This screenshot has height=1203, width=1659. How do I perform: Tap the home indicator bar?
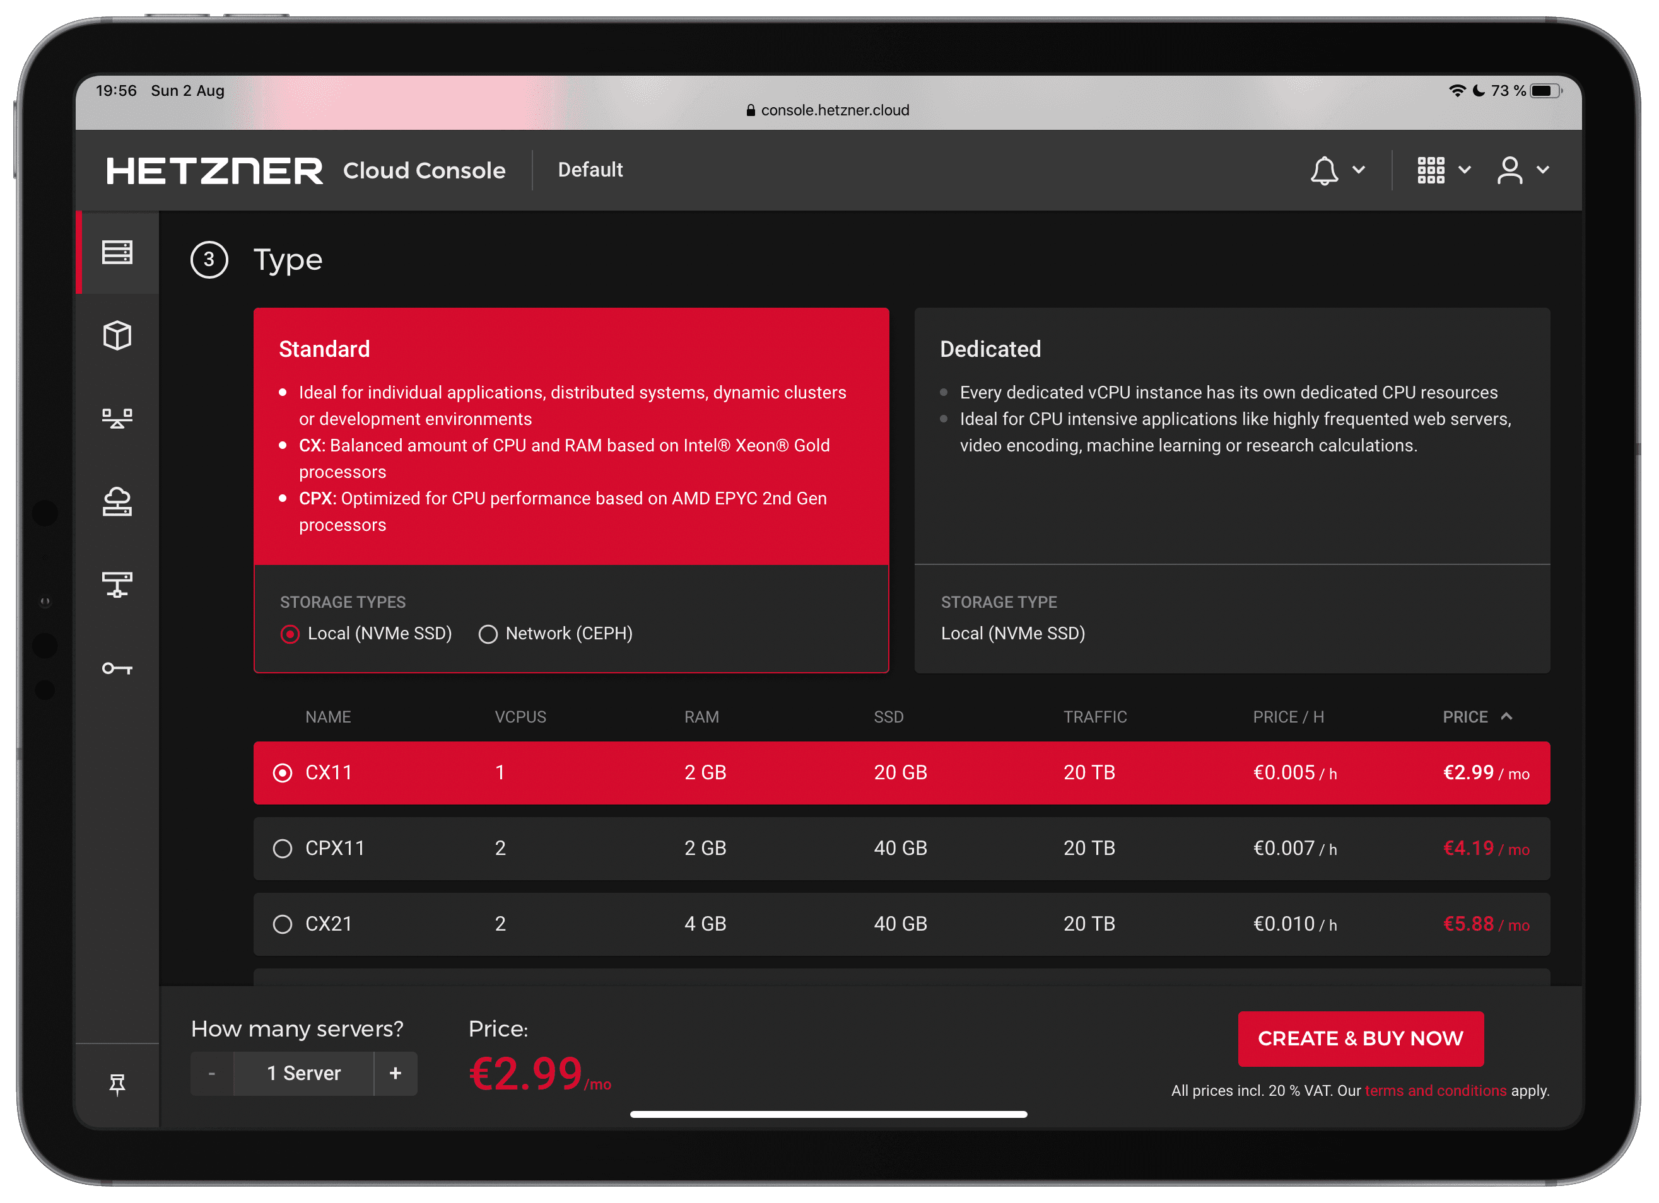pos(829,1115)
